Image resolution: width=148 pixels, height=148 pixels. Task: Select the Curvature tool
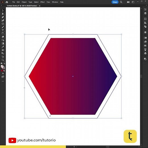[x=3, y=20]
